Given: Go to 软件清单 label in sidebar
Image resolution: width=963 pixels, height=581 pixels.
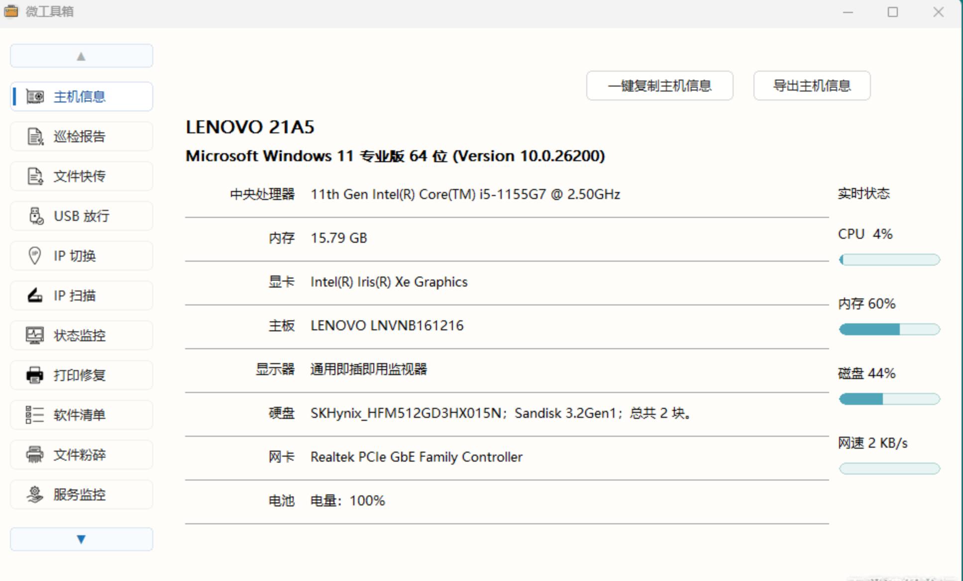Looking at the screenshot, I should pyautogui.click(x=80, y=415).
